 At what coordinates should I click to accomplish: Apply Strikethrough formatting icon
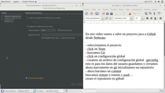(x=161, y=18)
